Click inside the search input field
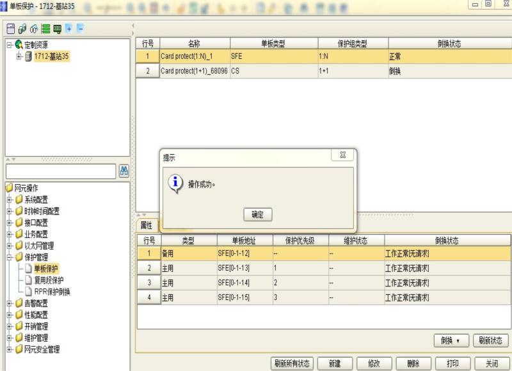This screenshot has width=512, height=371. (x=61, y=171)
